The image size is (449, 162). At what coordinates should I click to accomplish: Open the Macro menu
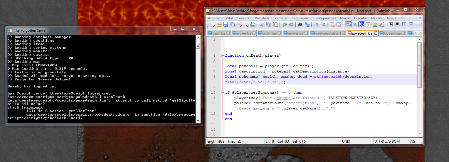(x=345, y=18)
